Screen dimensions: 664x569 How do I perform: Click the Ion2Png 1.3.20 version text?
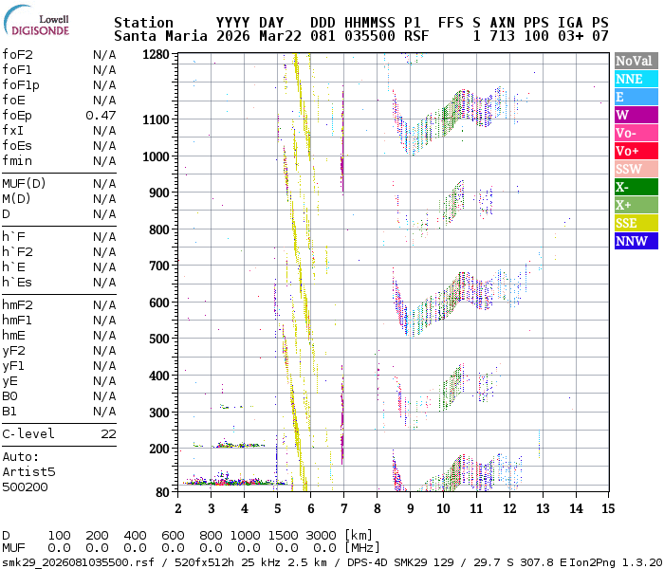coord(617,562)
